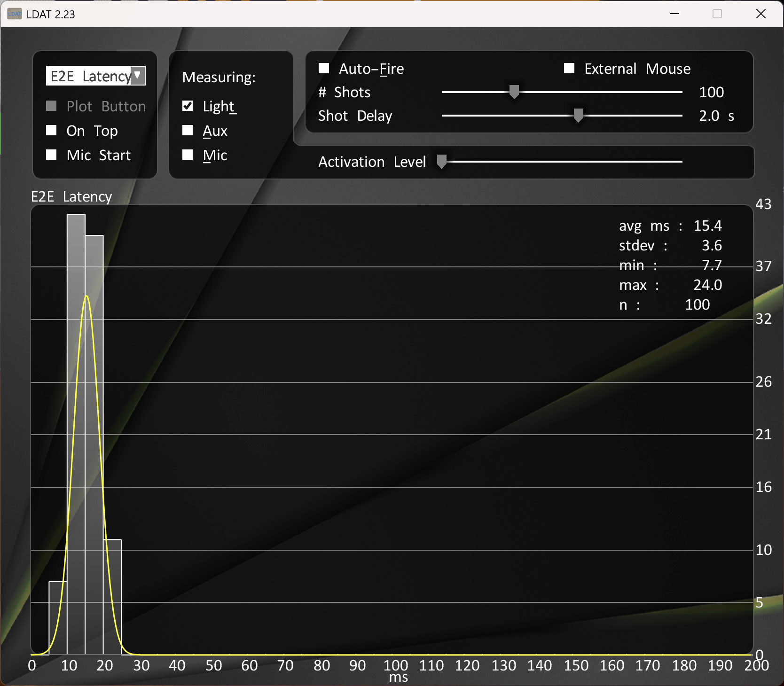Screen dimensions: 784x686
Task: Click the 'max : 24.0' statistic
Action: tap(670, 285)
